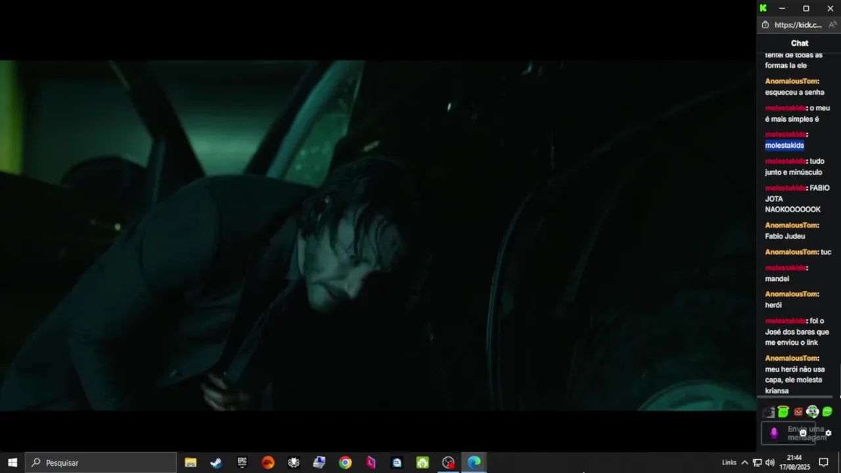
Task: Select the black-and-white face emote
Action: tap(769, 412)
